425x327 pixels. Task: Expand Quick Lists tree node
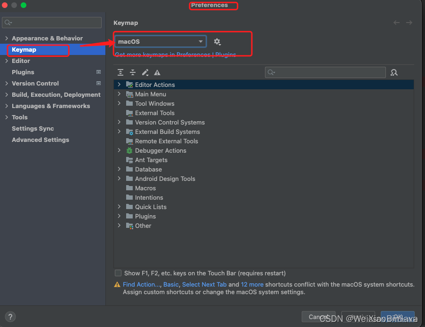click(119, 207)
